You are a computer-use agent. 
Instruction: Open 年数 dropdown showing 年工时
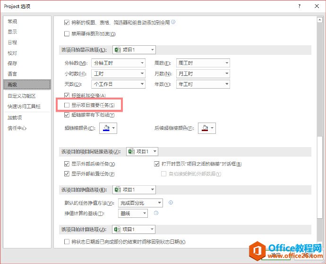(203, 84)
